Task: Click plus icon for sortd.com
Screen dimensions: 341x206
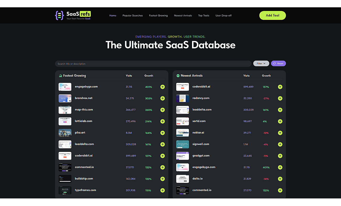Action: (x=280, y=121)
